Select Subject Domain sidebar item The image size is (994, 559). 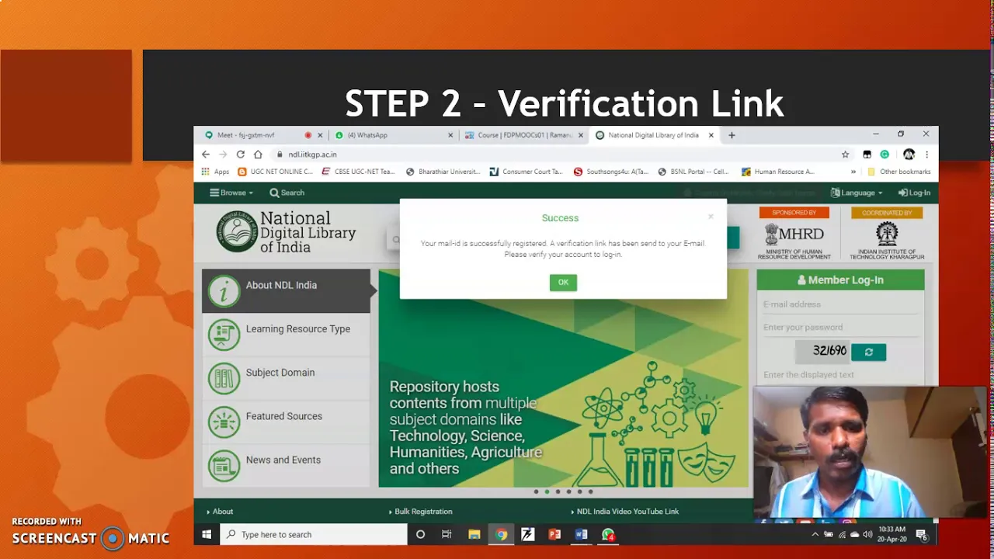286,378
